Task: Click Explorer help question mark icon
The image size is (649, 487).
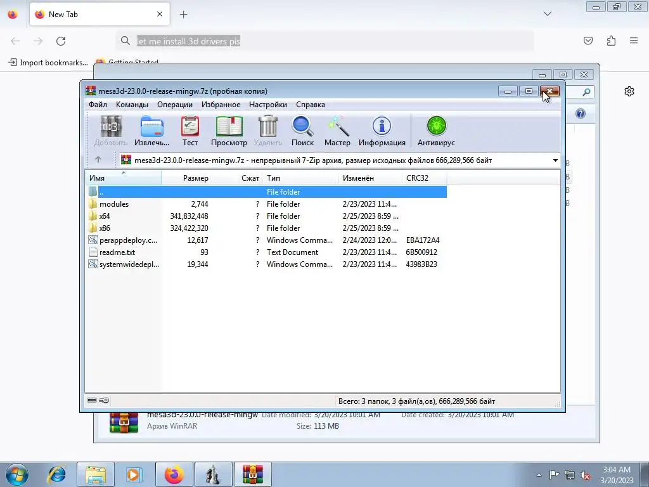Action: (581, 114)
